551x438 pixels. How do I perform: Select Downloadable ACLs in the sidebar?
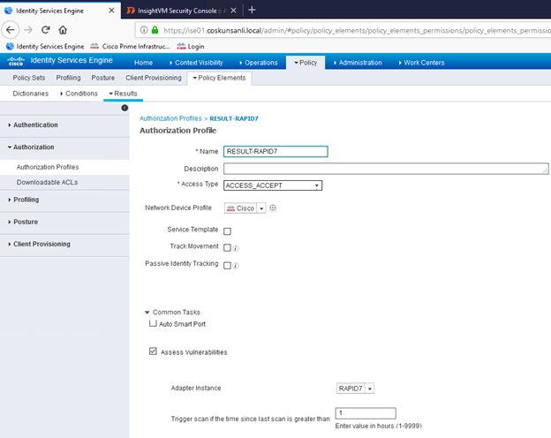point(47,182)
